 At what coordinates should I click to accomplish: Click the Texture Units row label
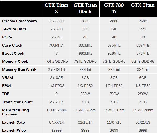(14, 29)
